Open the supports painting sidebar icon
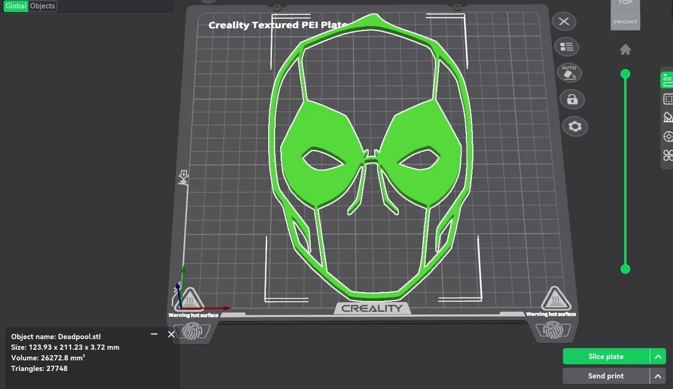The height and width of the screenshot is (389, 673). (668, 118)
